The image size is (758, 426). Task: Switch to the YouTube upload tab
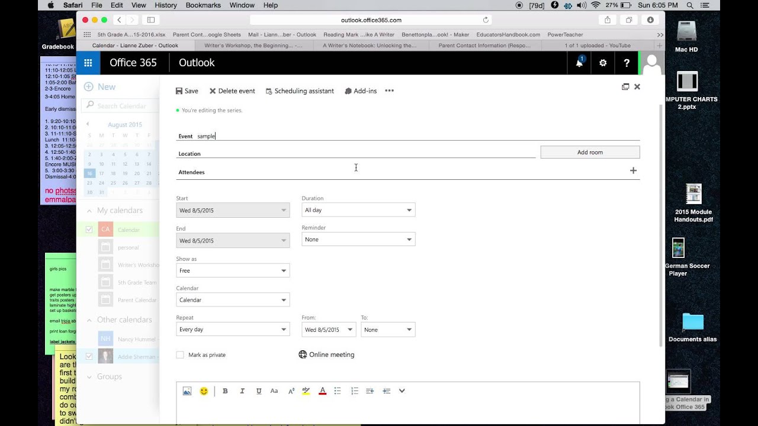coord(598,45)
